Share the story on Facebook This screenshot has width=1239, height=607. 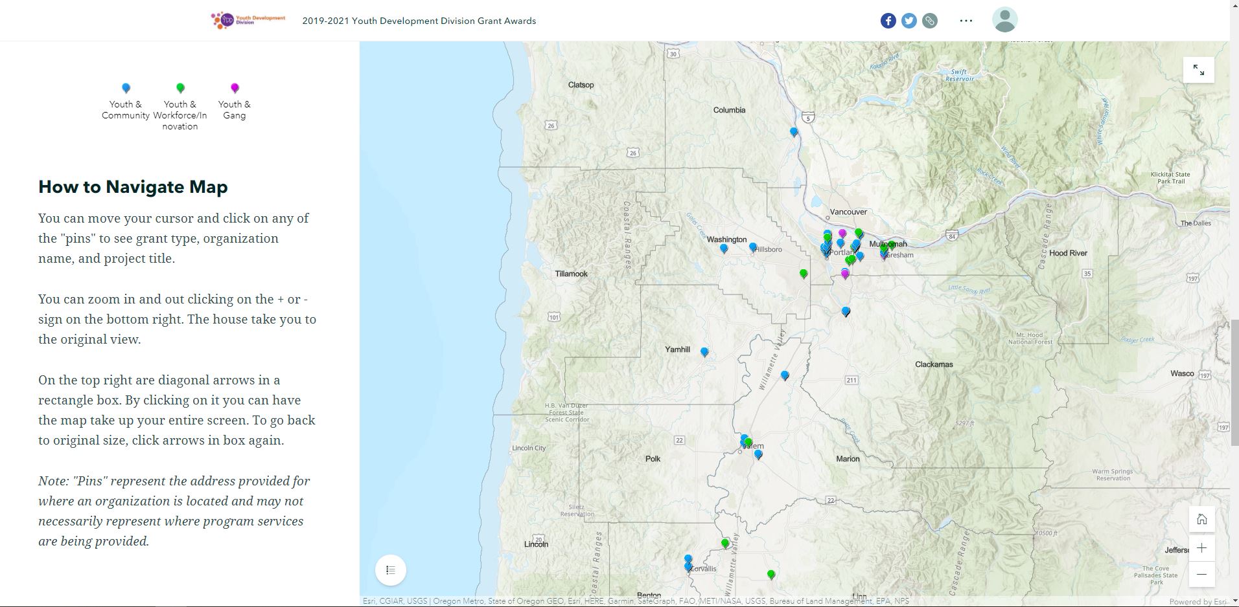coord(888,21)
